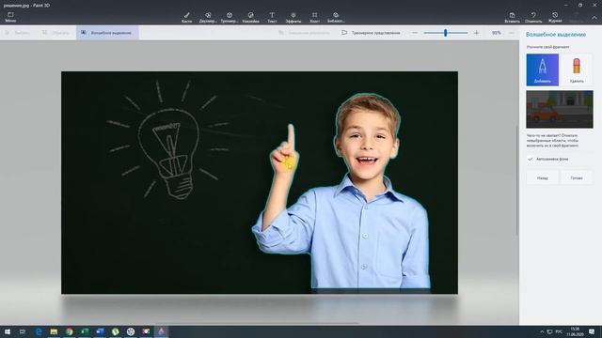Open Task View in the taskbar
The image size is (602, 338).
23,331
